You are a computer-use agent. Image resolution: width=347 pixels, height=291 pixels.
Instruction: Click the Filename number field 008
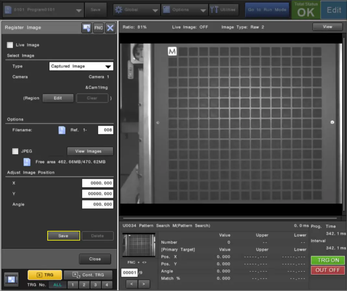point(106,130)
